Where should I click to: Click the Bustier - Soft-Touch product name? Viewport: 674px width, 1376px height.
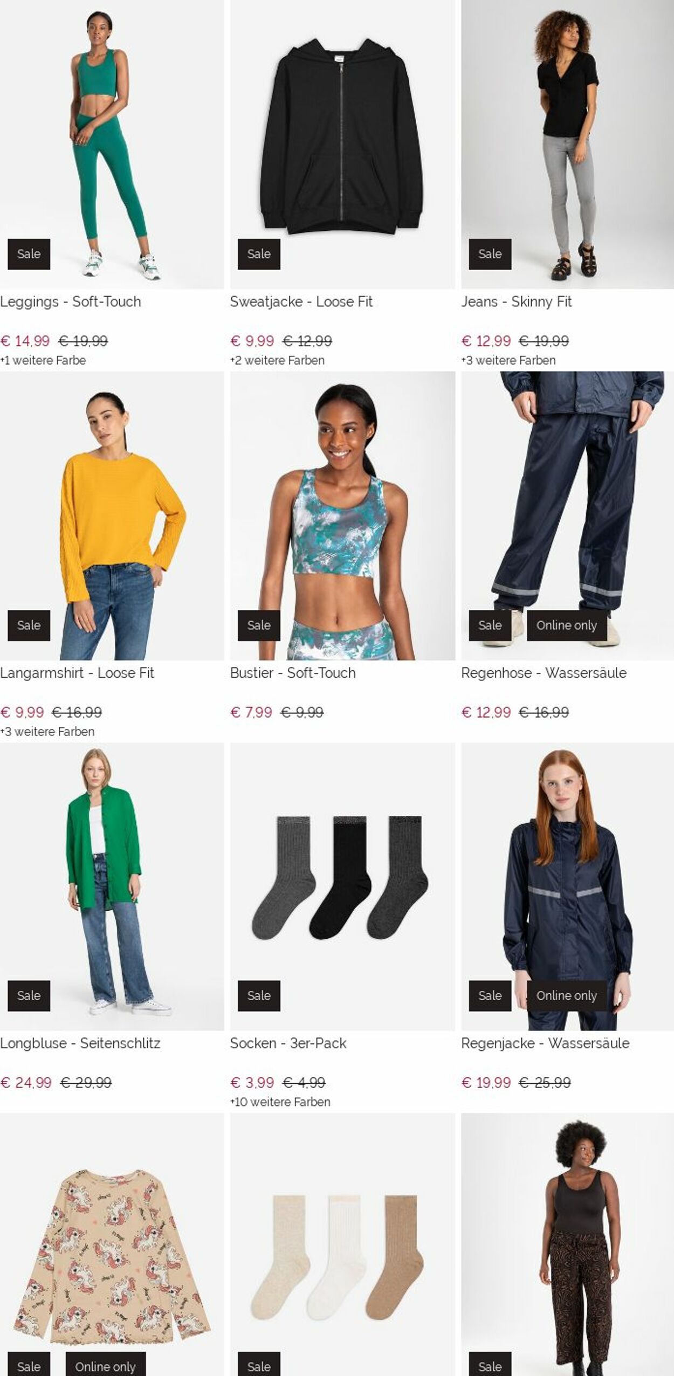293,673
